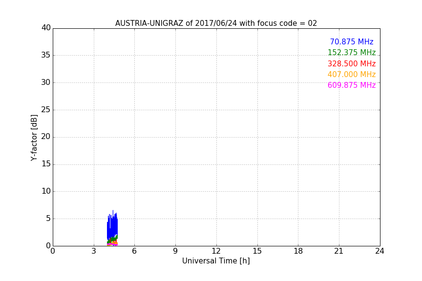Click x-axis tick label 12

click(x=216, y=251)
